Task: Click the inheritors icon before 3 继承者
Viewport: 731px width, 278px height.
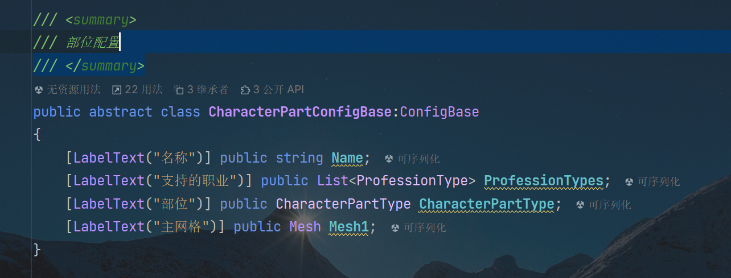Action: [179, 90]
